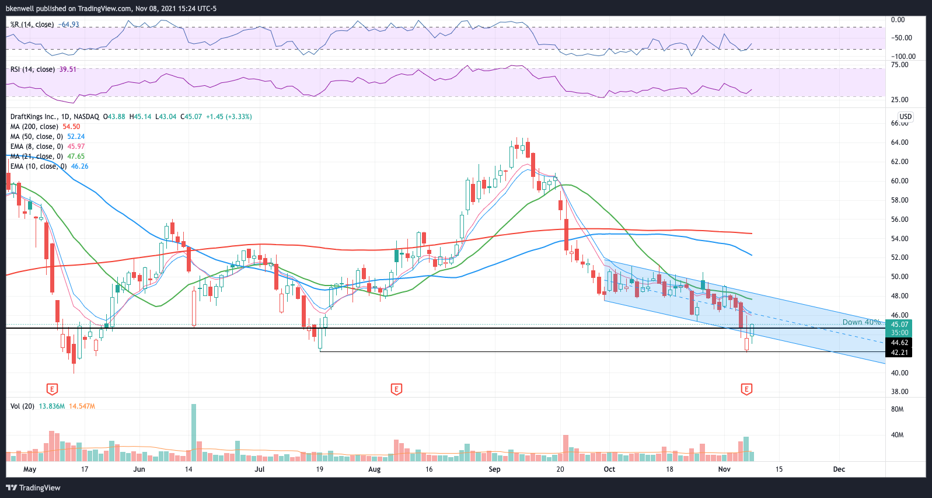Click the 42.21 price line label
Viewport: 932px width, 498px height.
pos(899,353)
